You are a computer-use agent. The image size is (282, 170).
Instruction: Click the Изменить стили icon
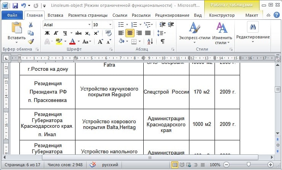pos(221,28)
